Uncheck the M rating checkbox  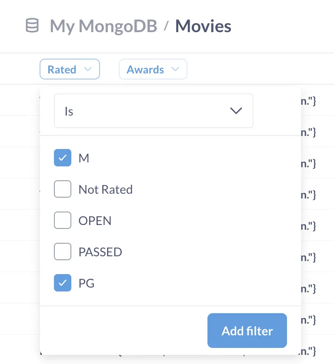click(63, 158)
